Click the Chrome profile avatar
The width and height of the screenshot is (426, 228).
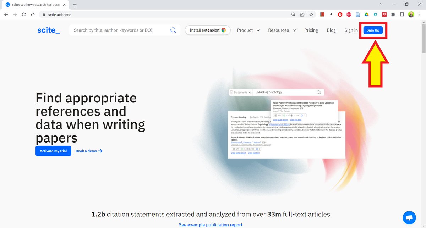click(x=411, y=15)
